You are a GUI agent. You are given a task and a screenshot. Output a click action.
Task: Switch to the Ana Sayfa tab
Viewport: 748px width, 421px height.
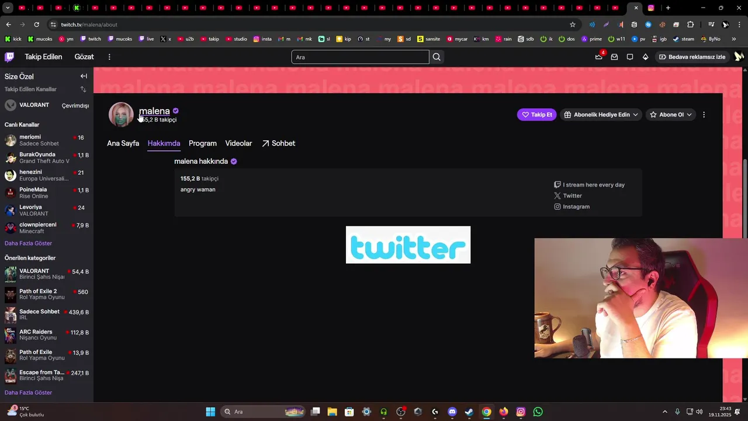[x=123, y=143]
